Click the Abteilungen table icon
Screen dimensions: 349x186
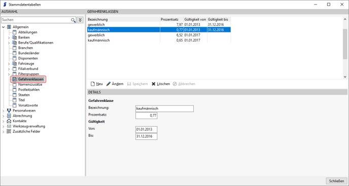point(15,32)
